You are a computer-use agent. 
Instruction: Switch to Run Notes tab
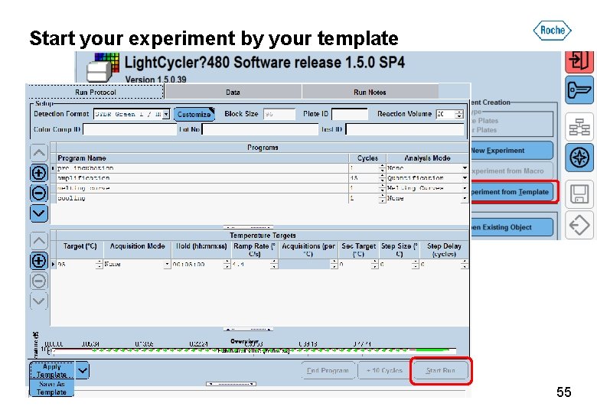click(x=370, y=92)
